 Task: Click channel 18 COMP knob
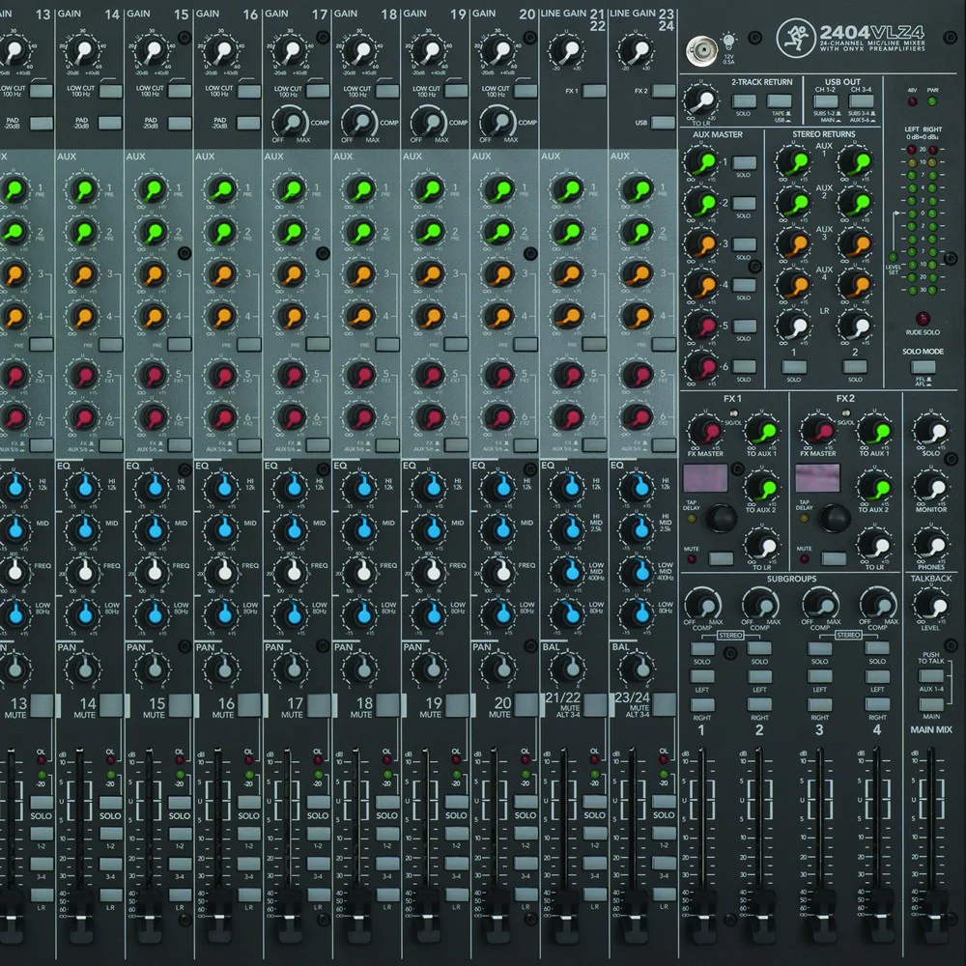[x=361, y=122]
